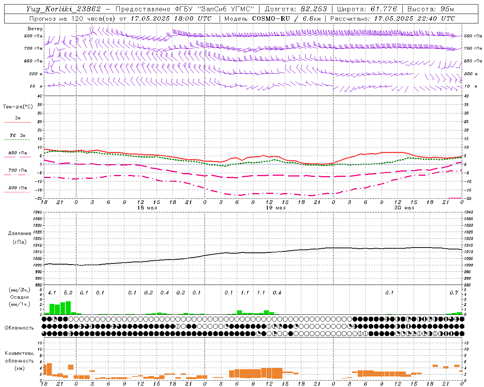Click the Td 2м dew point legend entry
This screenshot has height=387, width=484.
pyautogui.click(x=17, y=136)
